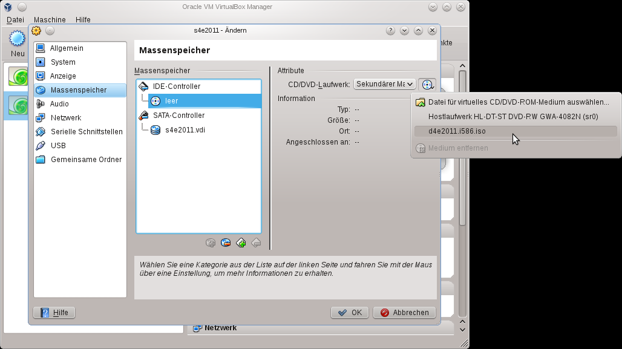This screenshot has height=349, width=622.
Task: Click the settings gear icon in dialog title
Action: [36, 30]
